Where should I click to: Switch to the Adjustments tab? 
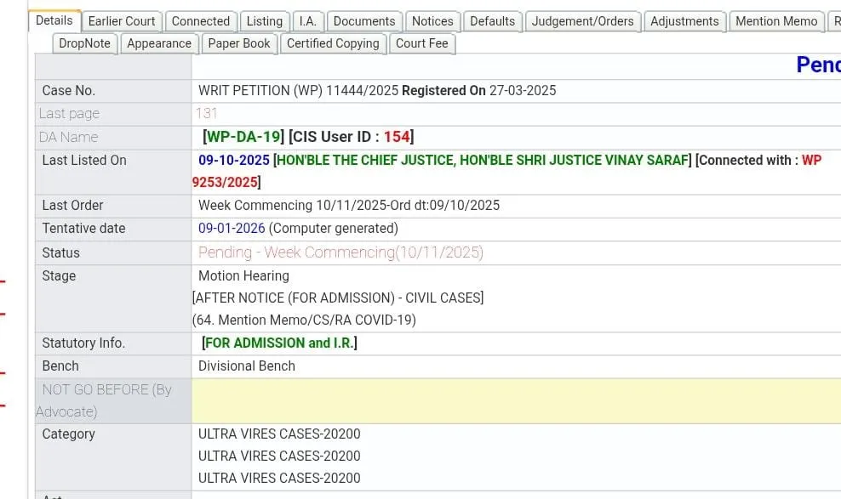coord(684,21)
